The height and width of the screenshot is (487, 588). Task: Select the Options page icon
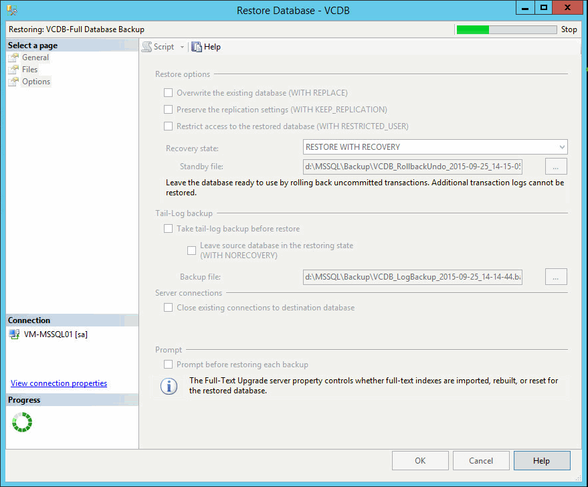click(13, 82)
